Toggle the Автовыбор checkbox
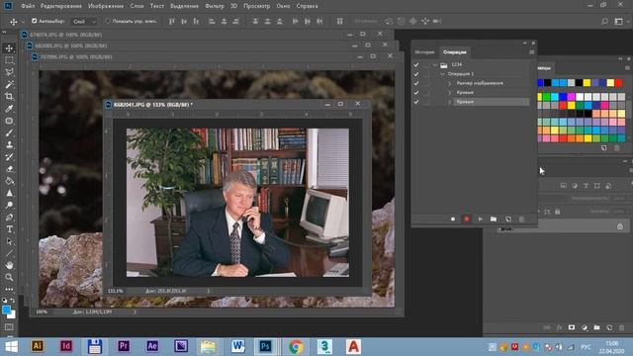This screenshot has height=356, width=633. (x=35, y=21)
